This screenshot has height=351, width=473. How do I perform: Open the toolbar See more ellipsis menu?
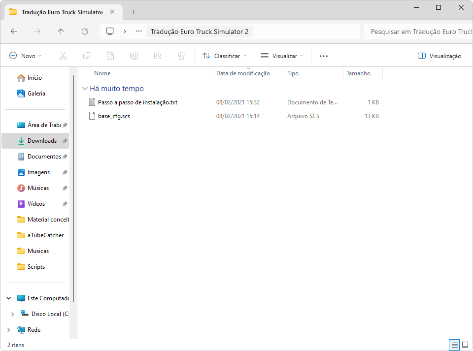(x=324, y=56)
